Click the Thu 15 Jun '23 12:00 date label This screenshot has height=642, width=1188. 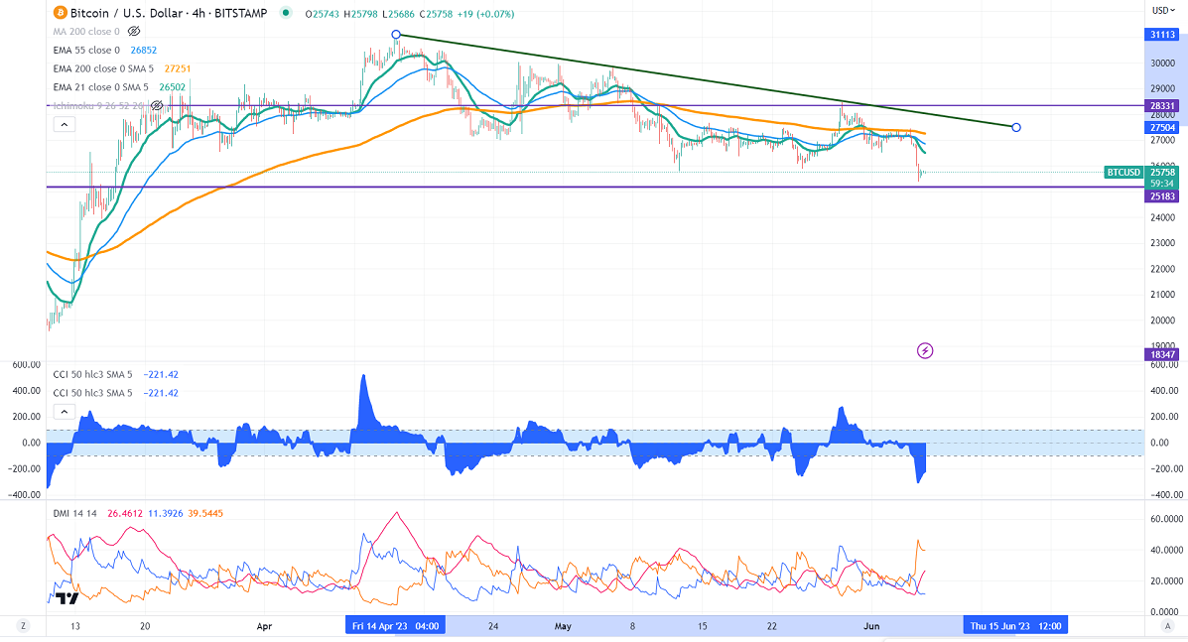[x=1016, y=626]
